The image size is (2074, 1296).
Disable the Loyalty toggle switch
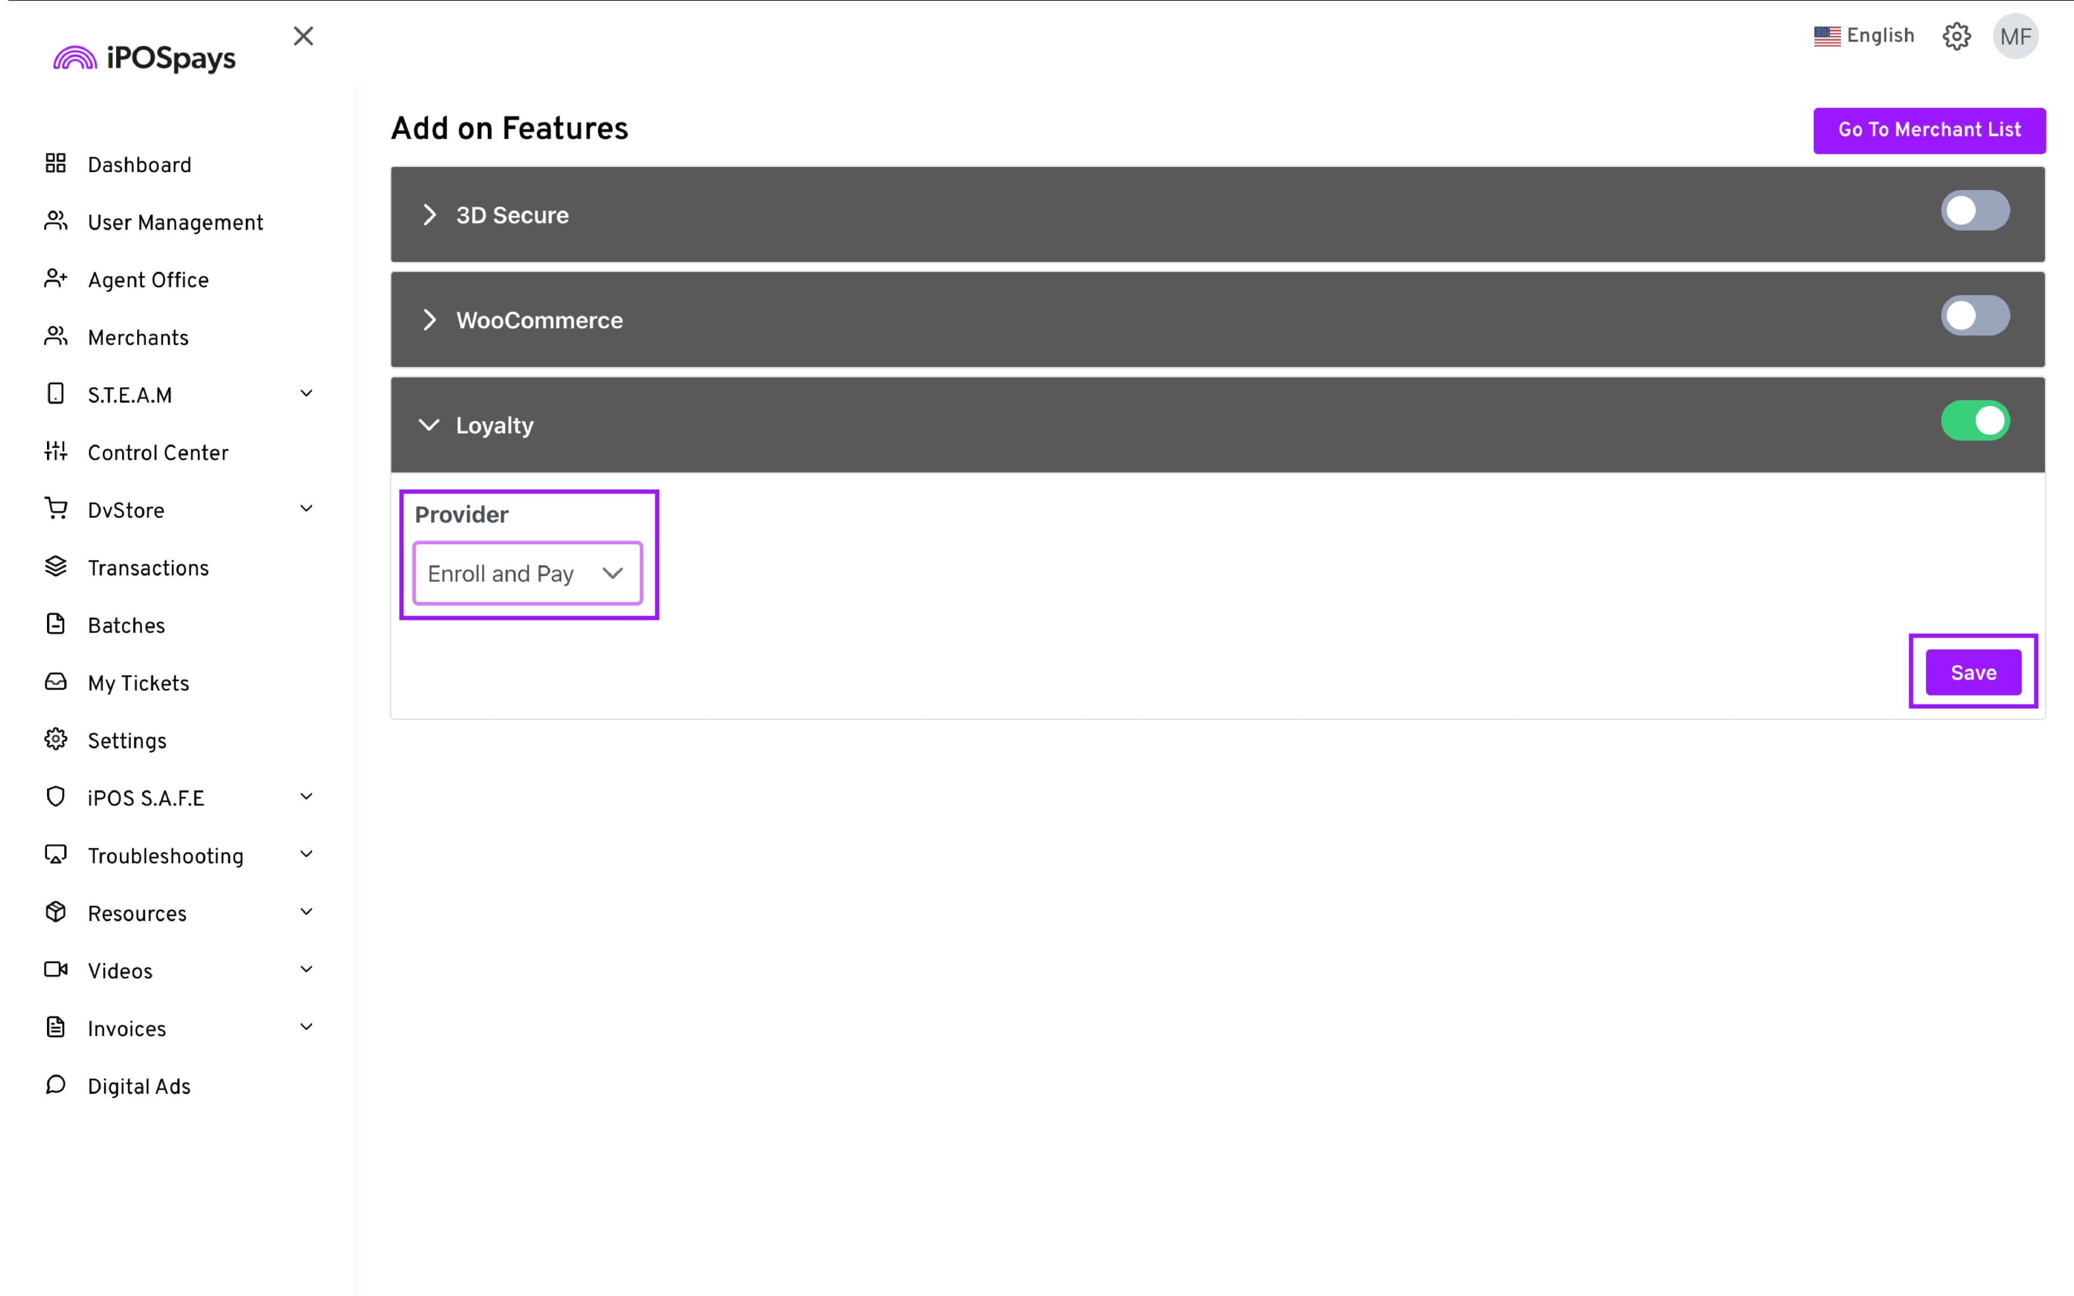pos(1975,421)
